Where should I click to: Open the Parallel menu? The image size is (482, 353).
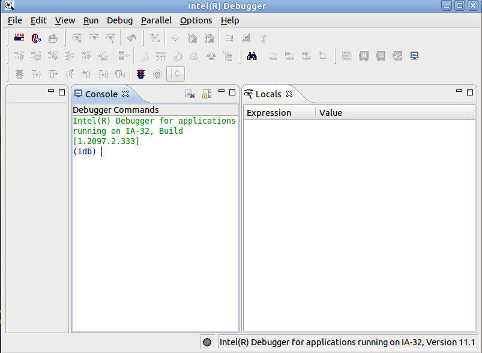[x=156, y=20]
